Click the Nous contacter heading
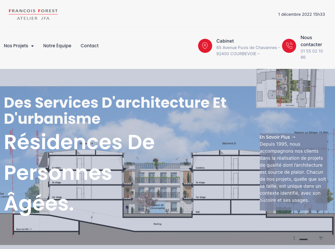Screen dimensions: 335x249 [311, 41]
